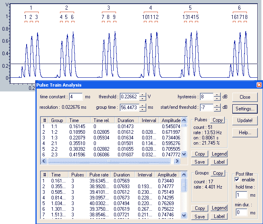Select pulse row 2:3 at 0.41596

point(111,155)
